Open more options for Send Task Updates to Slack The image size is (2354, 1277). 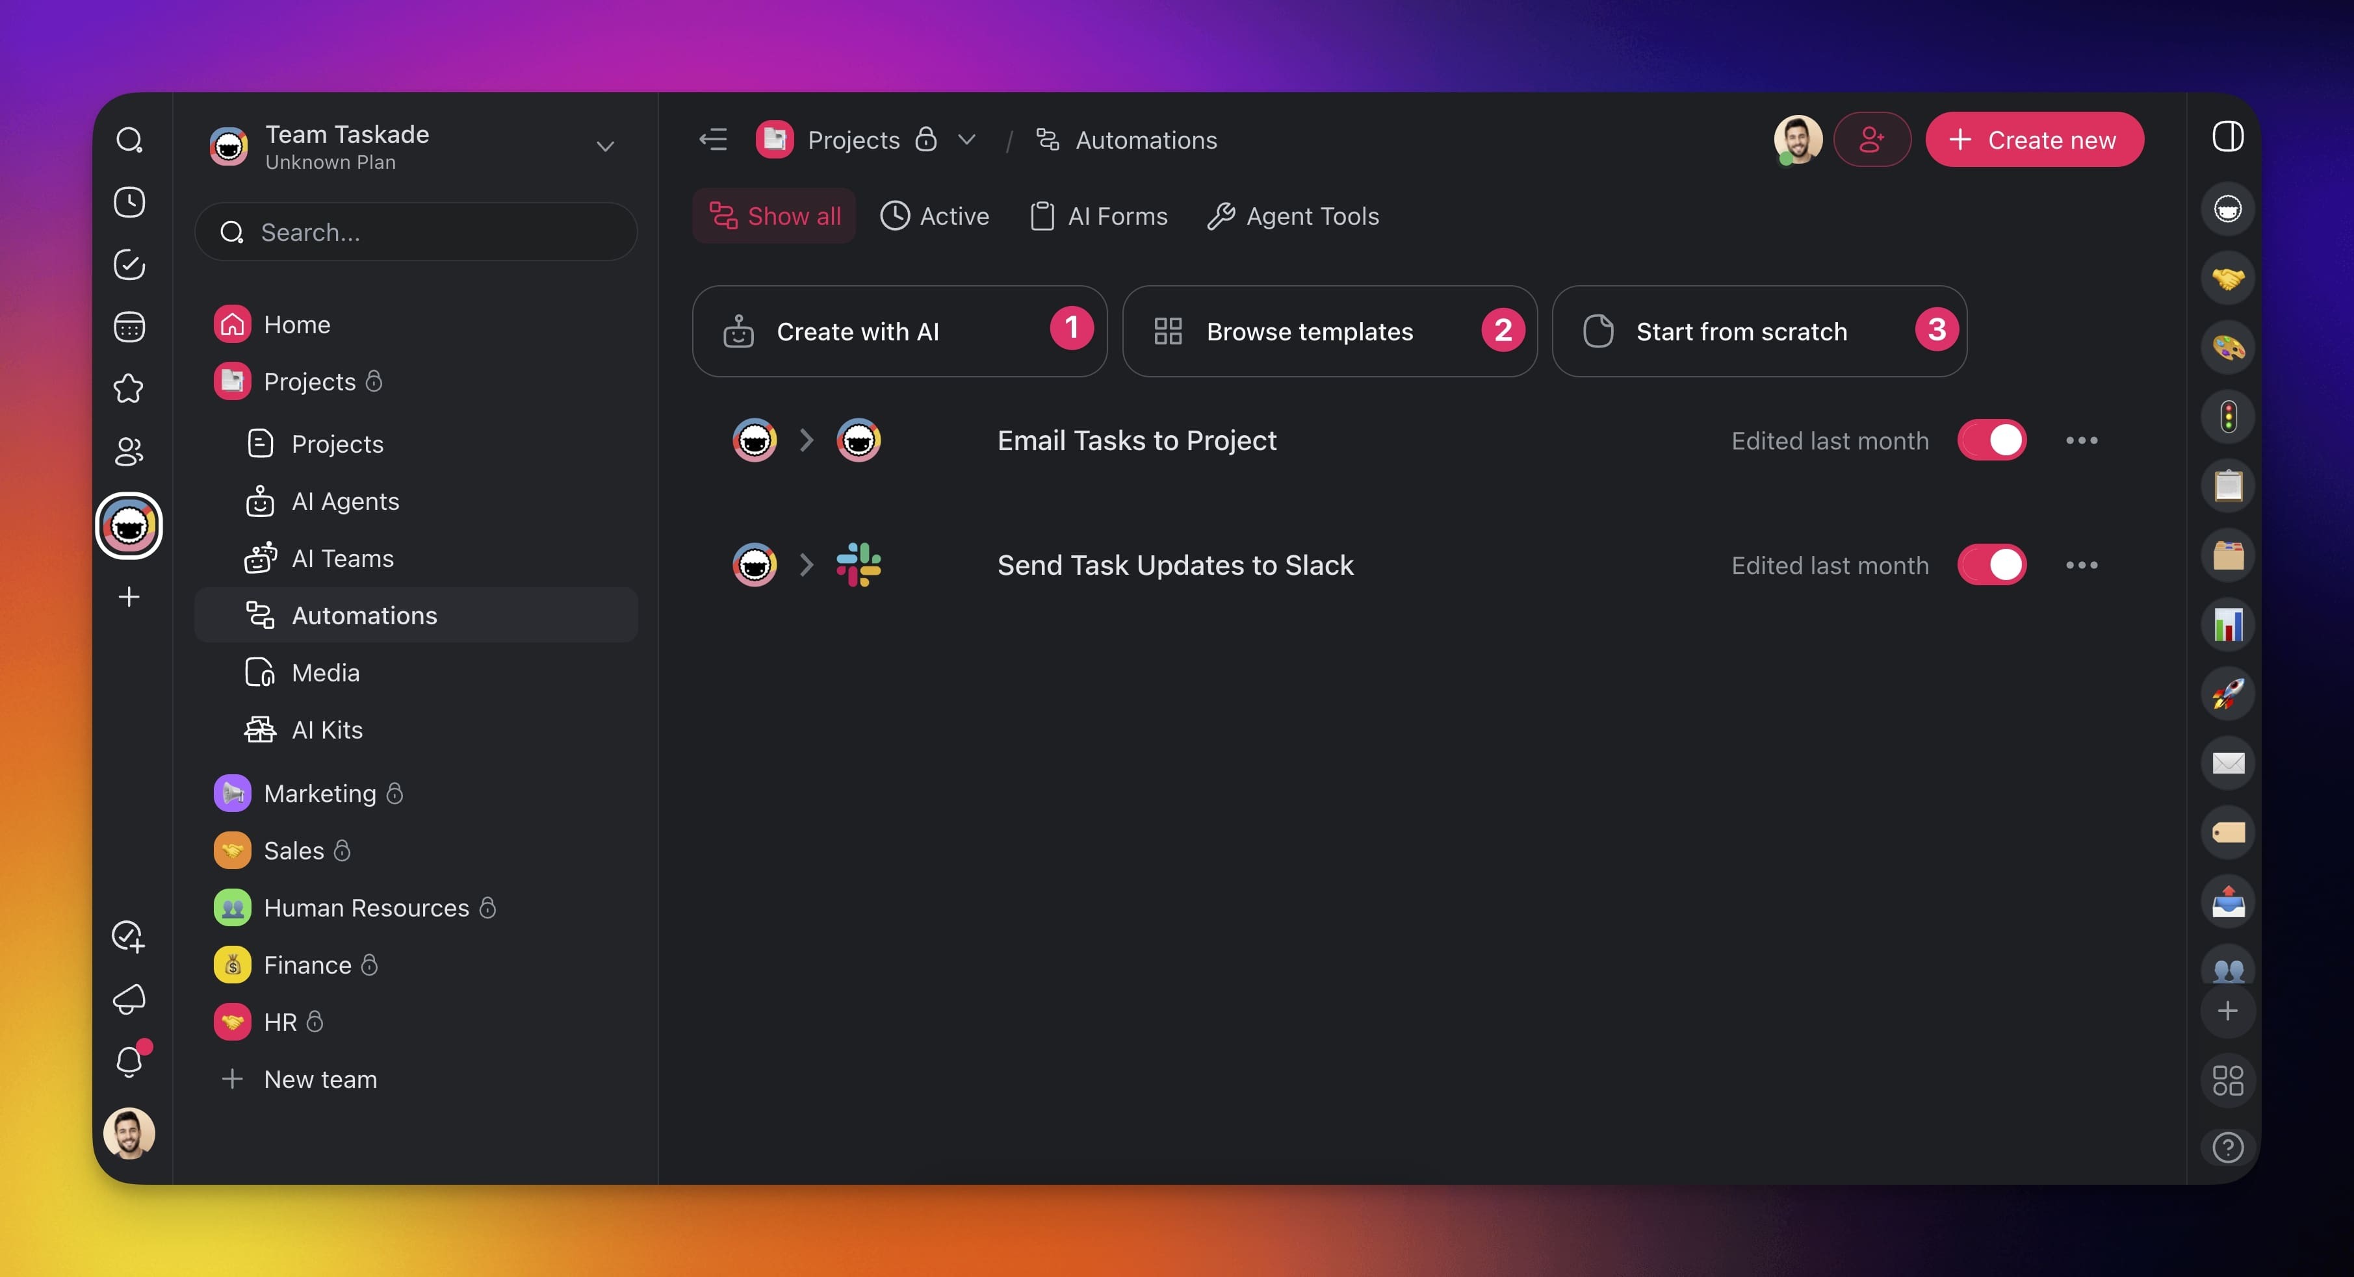pos(2081,565)
